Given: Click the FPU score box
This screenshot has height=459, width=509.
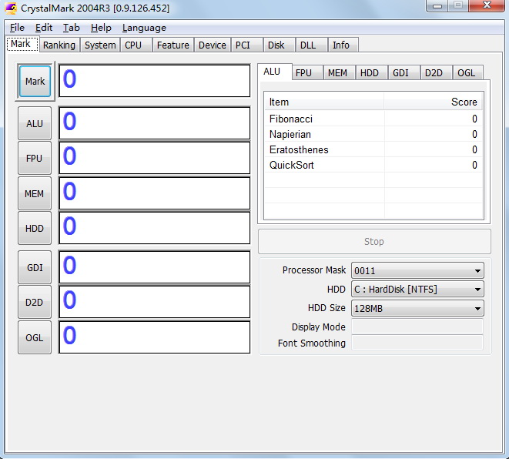Looking at the screenshot, I should [155, 158].
